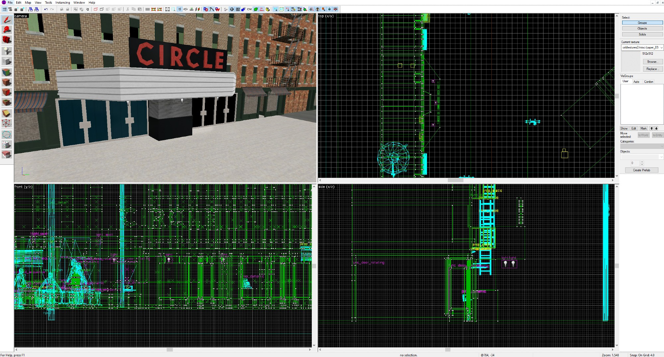This screenshot has height=357, width=664.
Task: Open the Toggle Texture Application tool
Action: (7, 72)
